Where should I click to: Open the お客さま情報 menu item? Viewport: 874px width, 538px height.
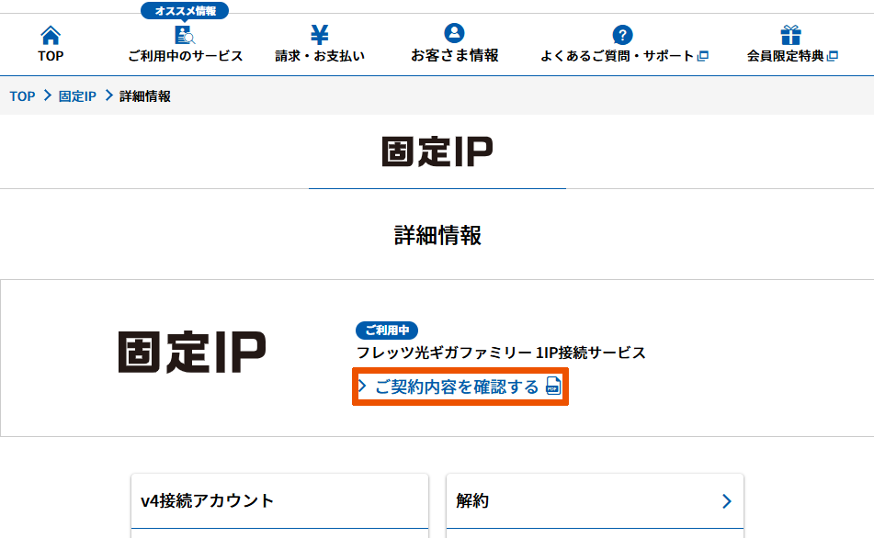(454, 55)
